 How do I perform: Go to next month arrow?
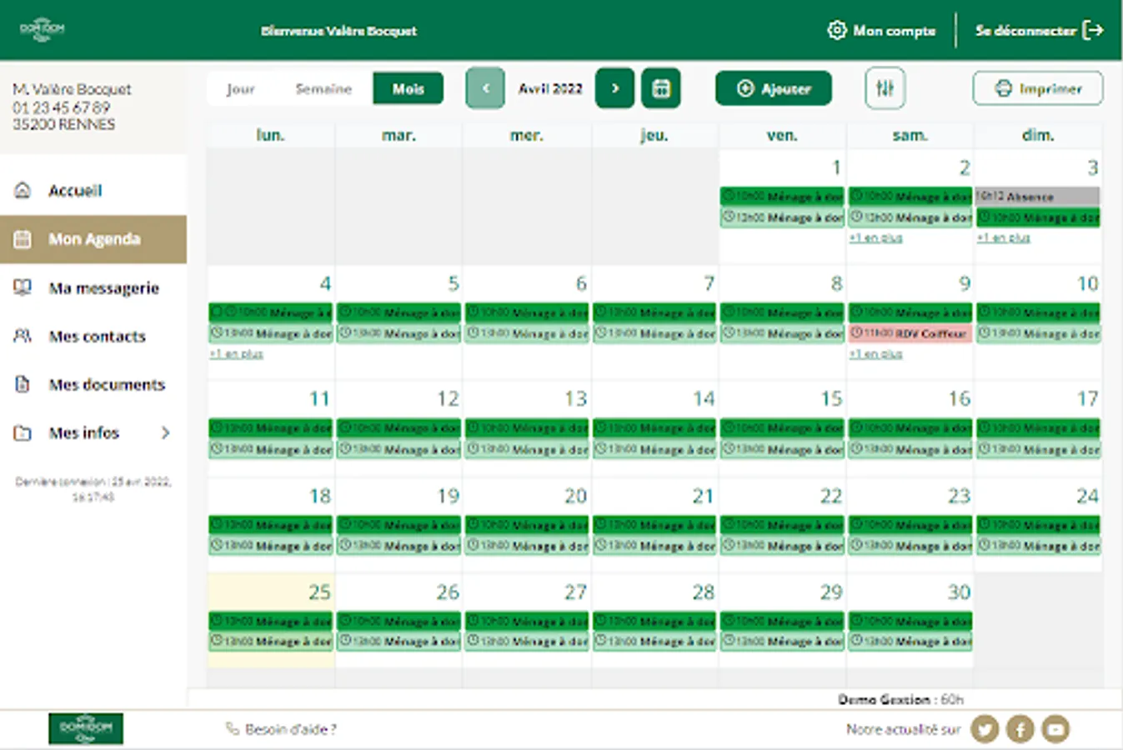point(615,88)
